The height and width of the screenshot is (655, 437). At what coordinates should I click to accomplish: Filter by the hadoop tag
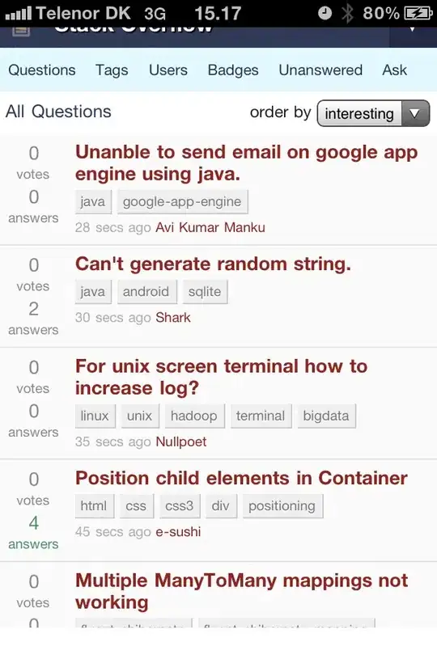[x=194, y=416]
